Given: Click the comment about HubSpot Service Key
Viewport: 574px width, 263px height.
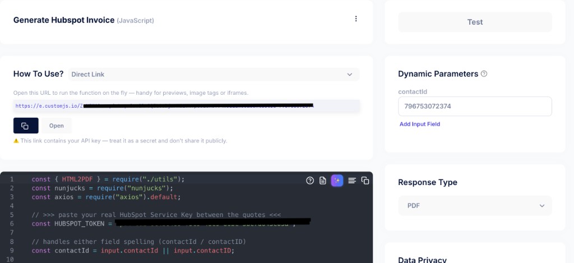Looking at the screenshot, I should tap(156, 215).
